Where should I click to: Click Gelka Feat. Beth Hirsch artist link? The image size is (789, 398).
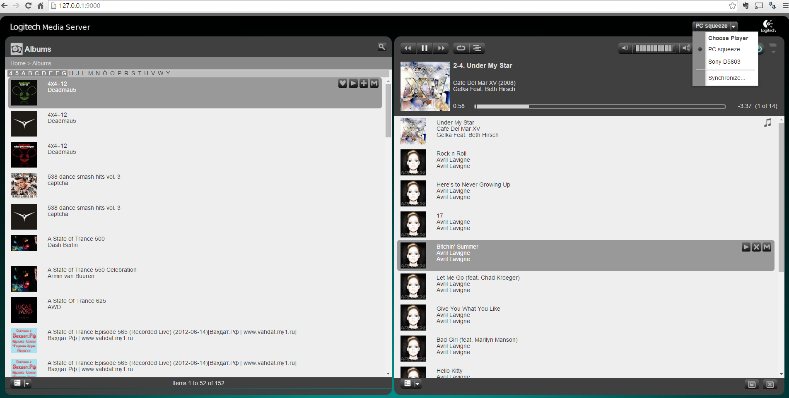pos(484,89)
